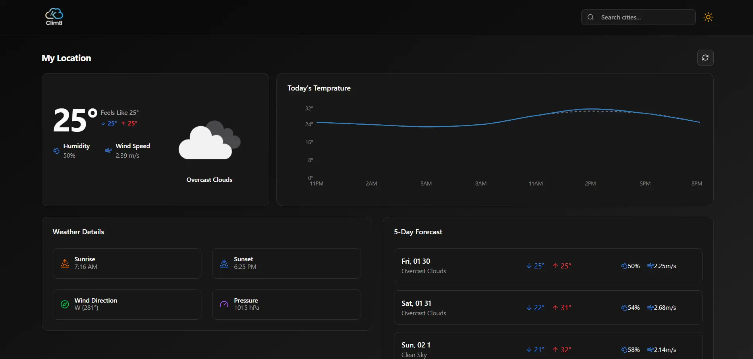Select the Sat, 01 31 forecast row
The width and height of the screenshot is (753, 359).
(x=548, y=308)
